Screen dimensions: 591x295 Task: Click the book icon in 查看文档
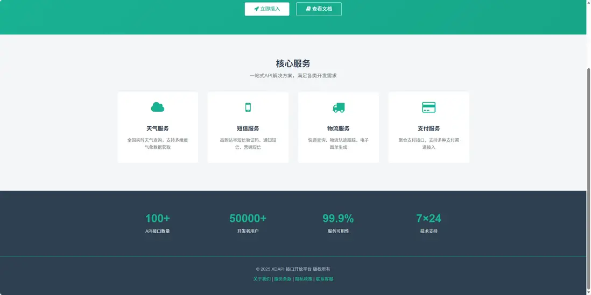pos(308,9)
